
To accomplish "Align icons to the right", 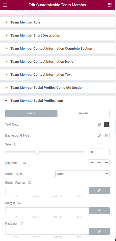I will [x=106, y=163].
